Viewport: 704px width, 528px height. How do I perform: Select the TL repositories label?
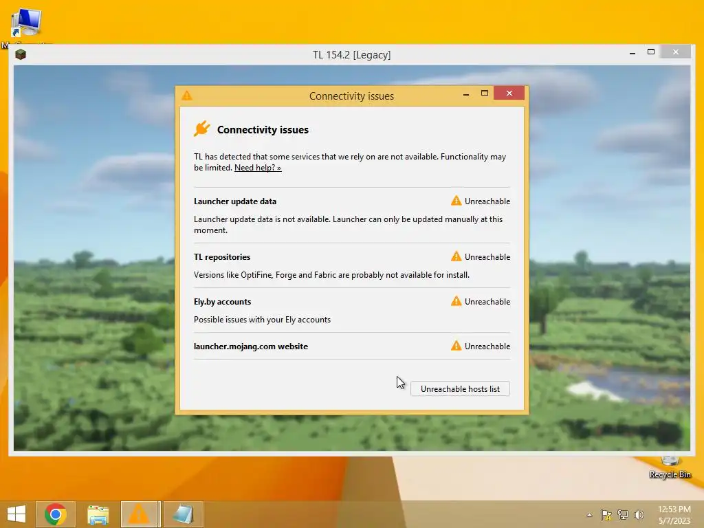tap(222, 257)
